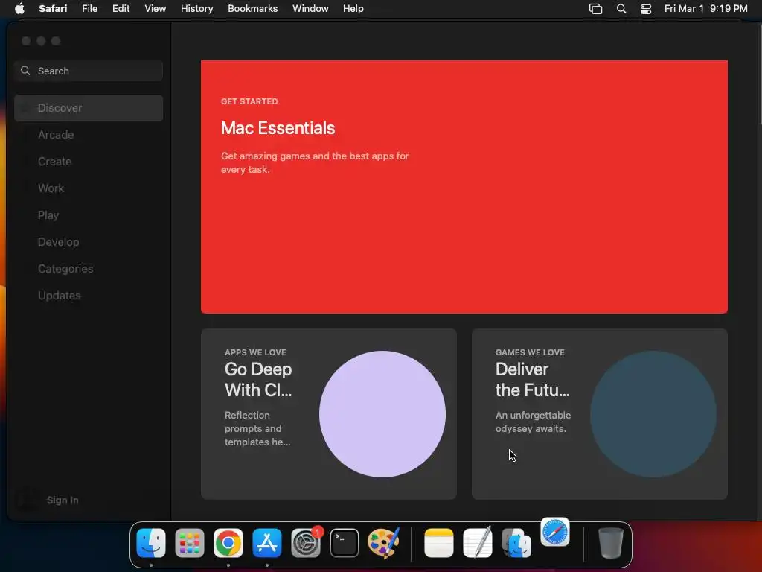Open the Deliver the Futu... games card
762x572 pixels.
[x=599, y=414]
